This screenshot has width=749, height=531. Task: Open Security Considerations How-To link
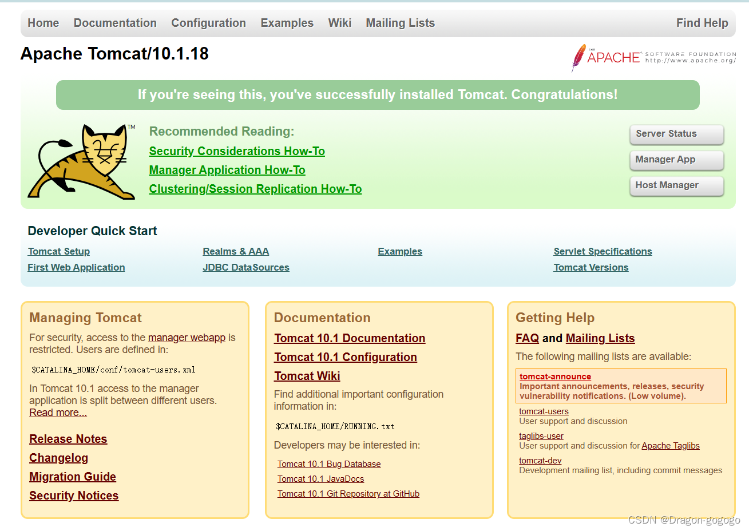tap(237, 151)
